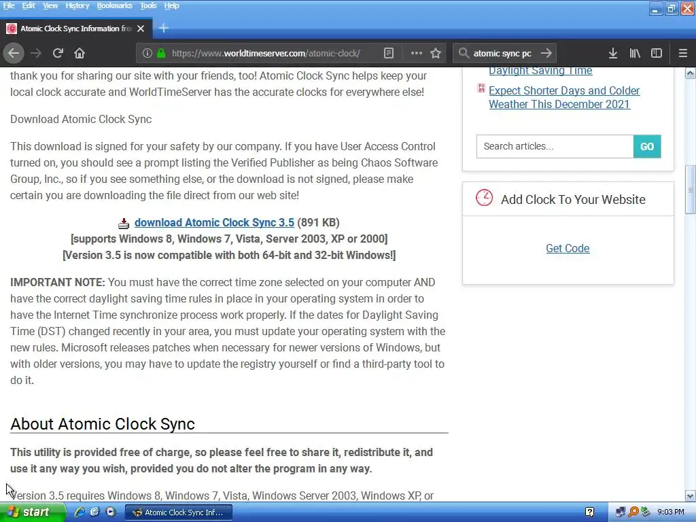Click the green tray icon beside the clock
The image size is (696, 522).
pyautogui.click(x=646, y=512)
